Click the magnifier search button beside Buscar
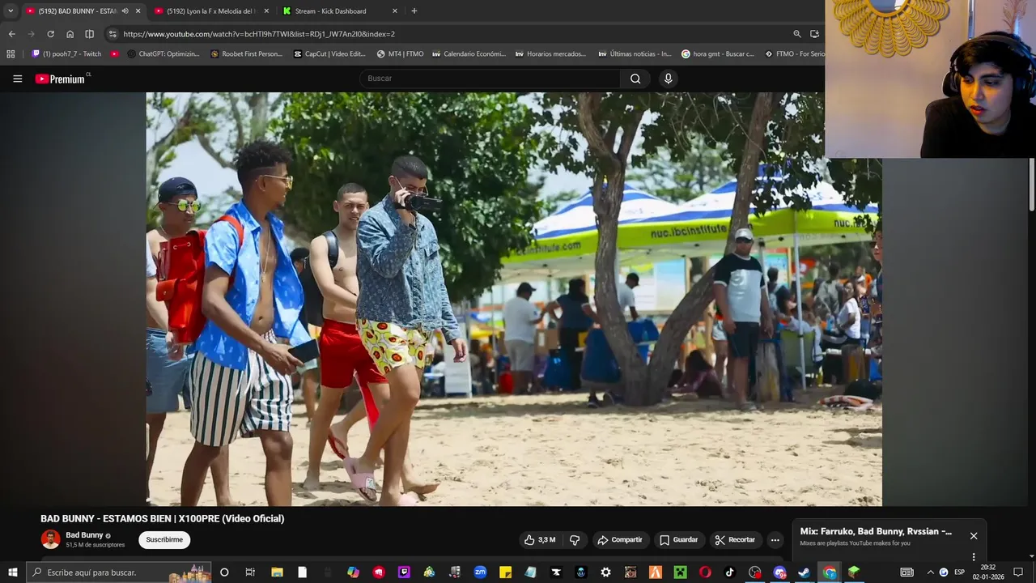The image size is (1036, 583). tap(635, 79)
